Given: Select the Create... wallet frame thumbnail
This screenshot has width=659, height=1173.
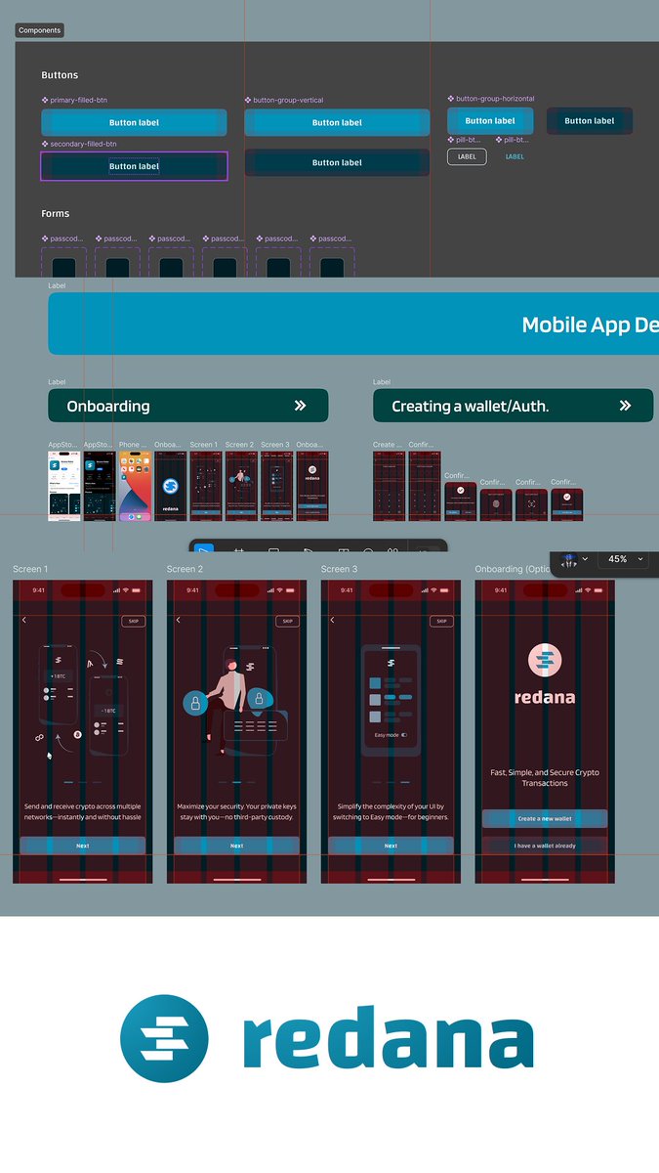Looking at the screenshot, I should click(389, 486).
